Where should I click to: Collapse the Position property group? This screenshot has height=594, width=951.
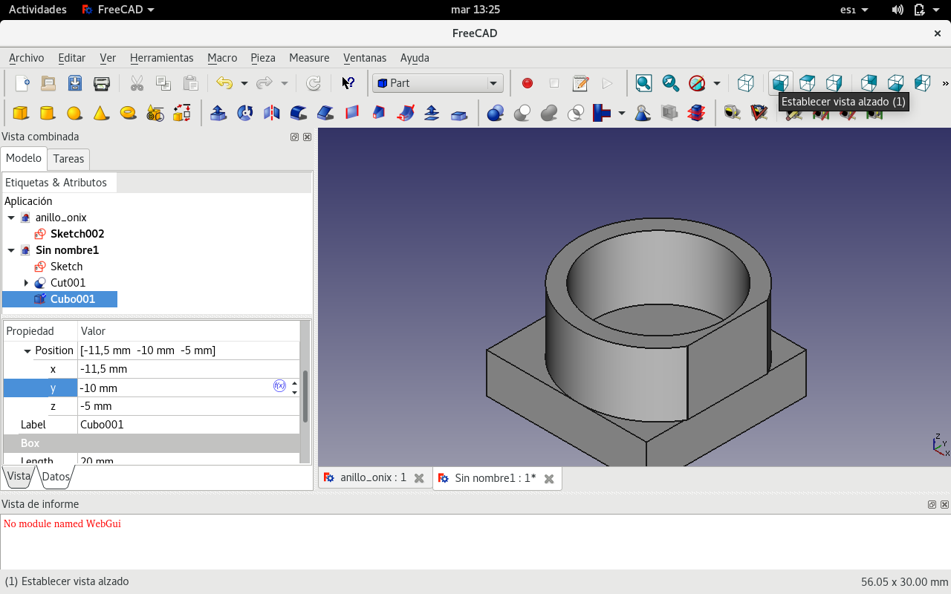coord(27,350)
